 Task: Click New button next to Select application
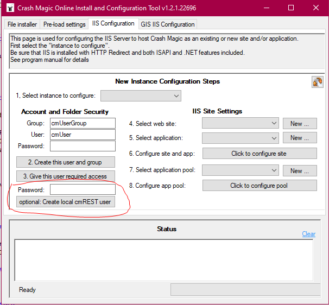click(x=300, y=138)
